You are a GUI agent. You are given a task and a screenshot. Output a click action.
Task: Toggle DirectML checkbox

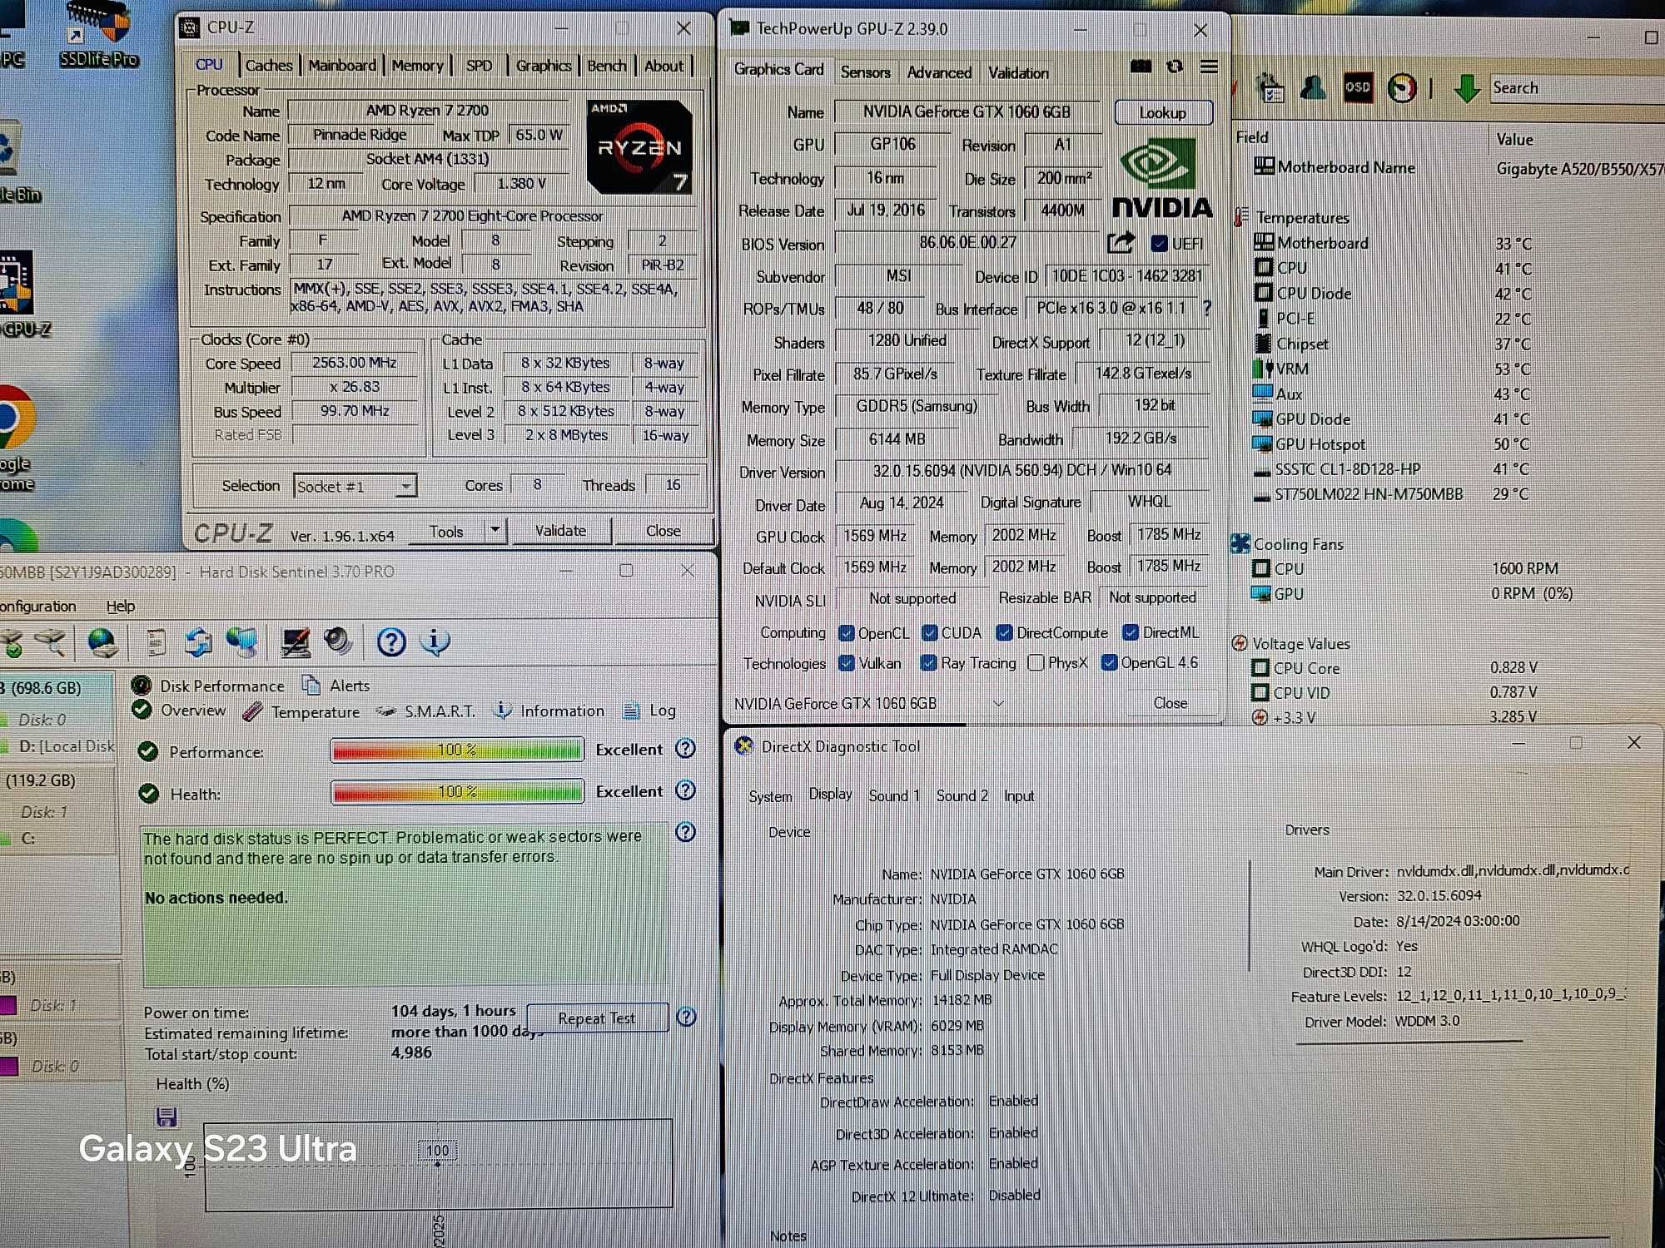click(1131, 632)
